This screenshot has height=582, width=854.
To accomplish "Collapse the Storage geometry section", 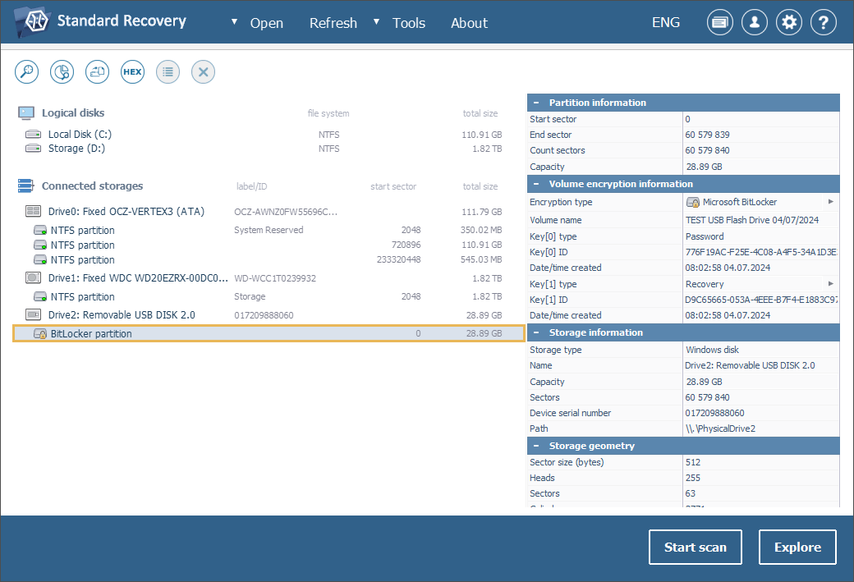I will pyautogui.click(x=536, y=446).
